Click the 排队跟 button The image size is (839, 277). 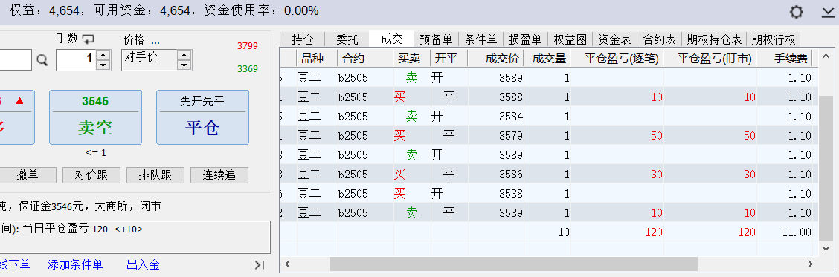[155, 175]
